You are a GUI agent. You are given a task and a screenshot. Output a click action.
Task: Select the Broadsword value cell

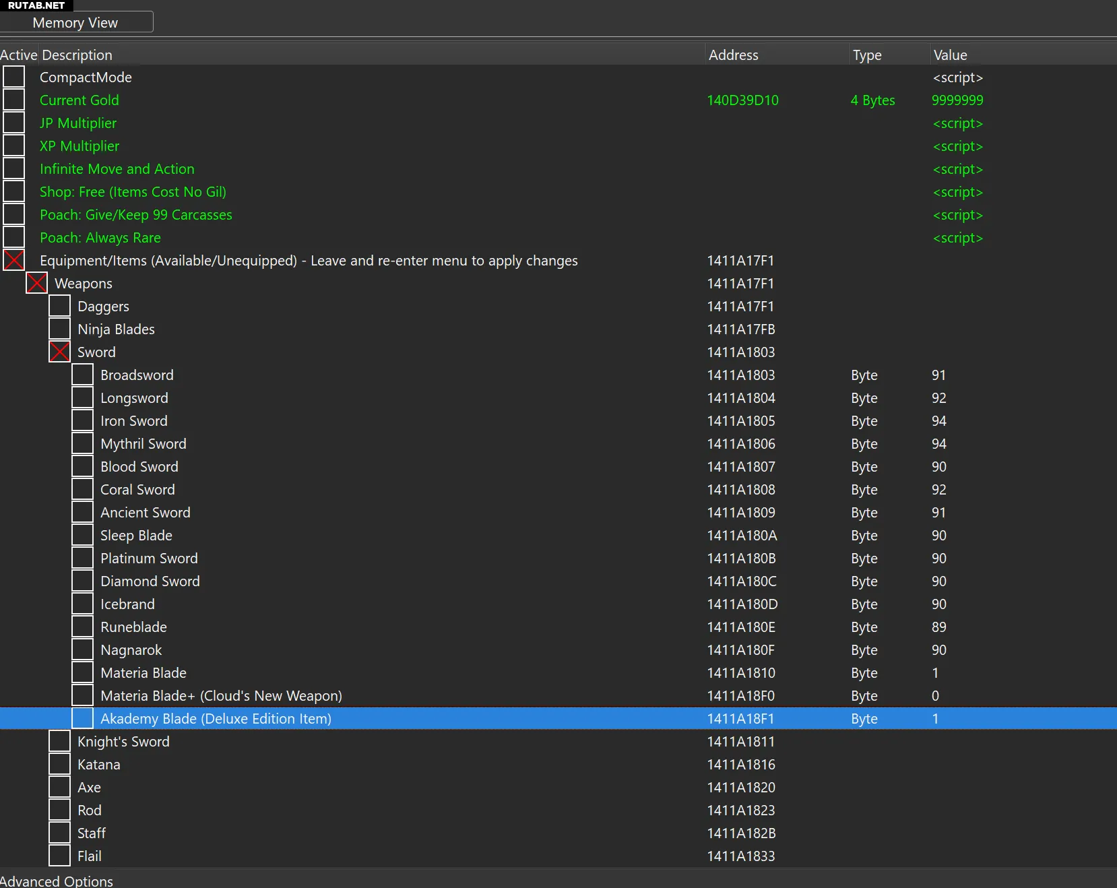[x=938, y=375]
